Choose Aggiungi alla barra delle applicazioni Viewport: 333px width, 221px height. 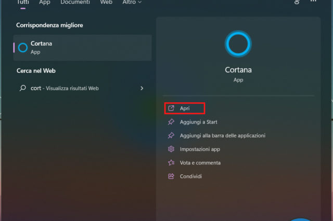(x=223, y=135)
